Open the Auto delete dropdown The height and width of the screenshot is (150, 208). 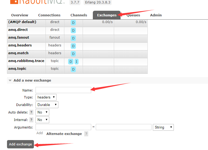pos(42,112)
